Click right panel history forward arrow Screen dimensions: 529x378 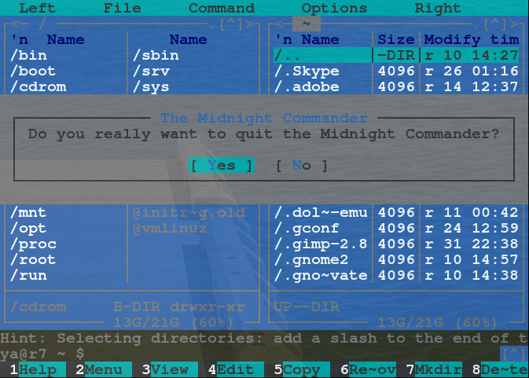point(514,24)
